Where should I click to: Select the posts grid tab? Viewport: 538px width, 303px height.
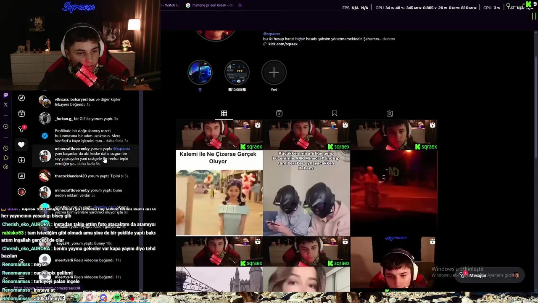point(224,114)
